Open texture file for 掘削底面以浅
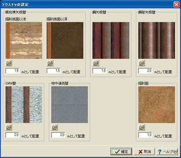Viewport: 181px width, 158px height. [9, 63]
